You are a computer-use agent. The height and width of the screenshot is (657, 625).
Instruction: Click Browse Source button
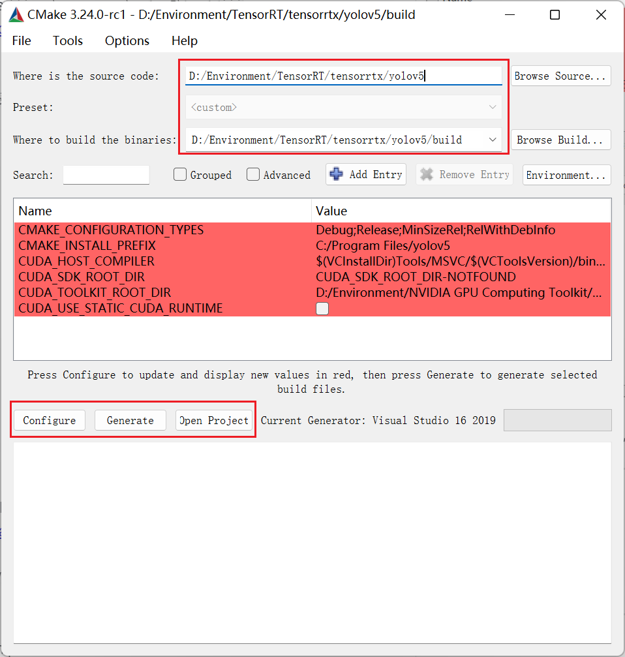560,76
